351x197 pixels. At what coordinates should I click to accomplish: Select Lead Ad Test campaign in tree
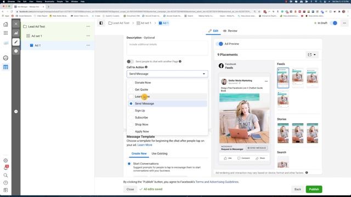tap(37, 26)
